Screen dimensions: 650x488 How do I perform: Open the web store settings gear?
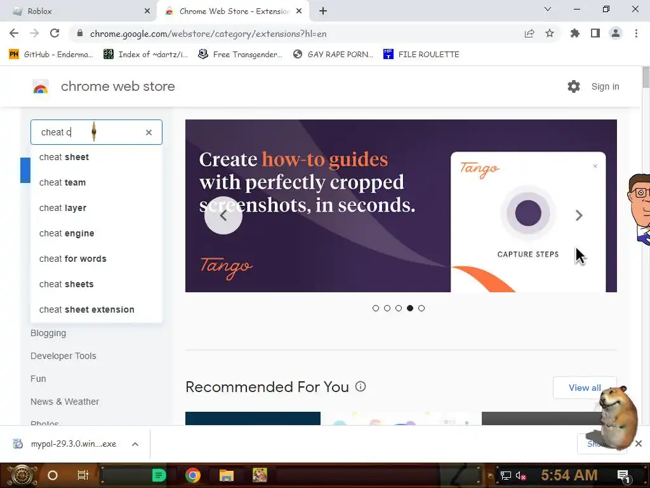(x=574, y=86)
